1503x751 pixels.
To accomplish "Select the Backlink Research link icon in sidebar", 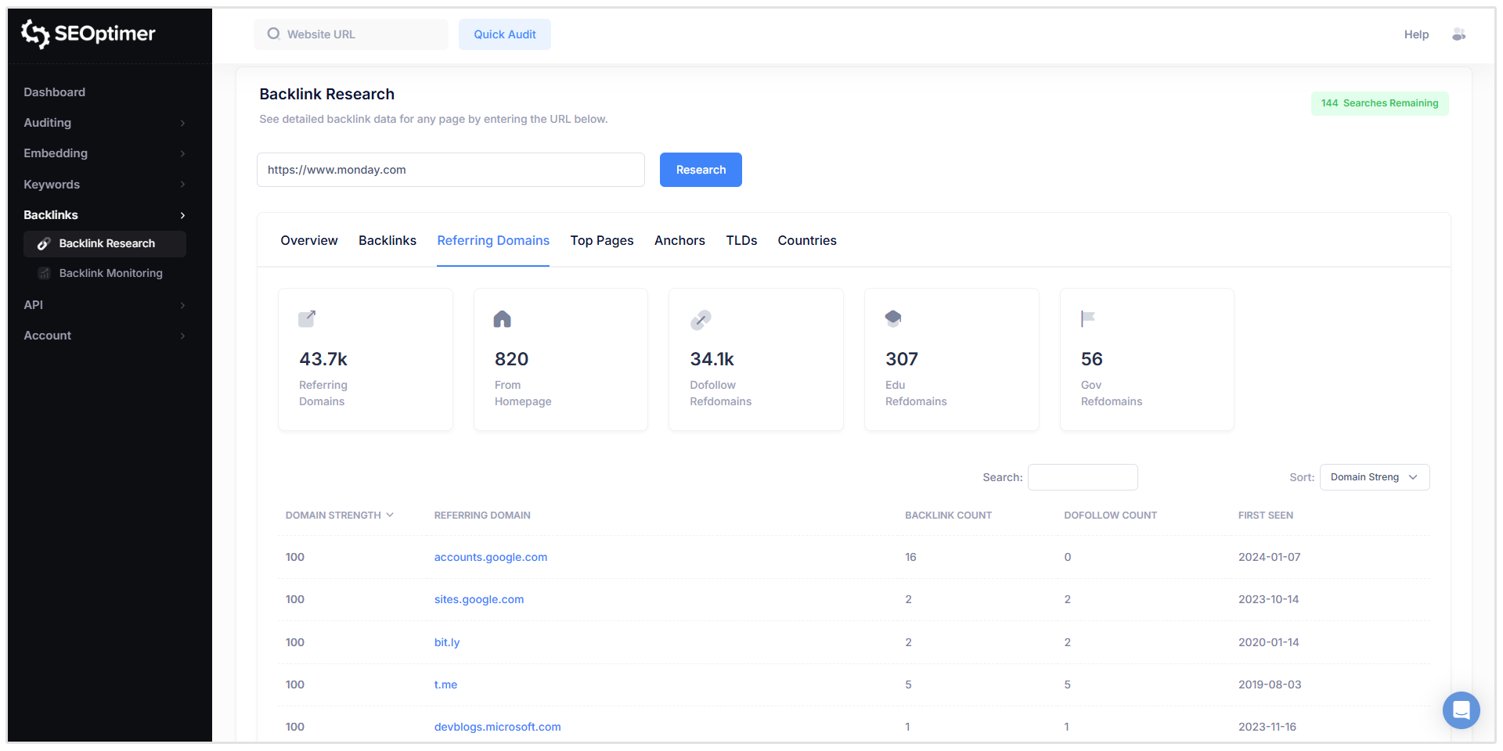I will tap(44, 243).
